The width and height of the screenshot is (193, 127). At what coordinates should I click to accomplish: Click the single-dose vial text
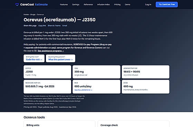point(81,75)
